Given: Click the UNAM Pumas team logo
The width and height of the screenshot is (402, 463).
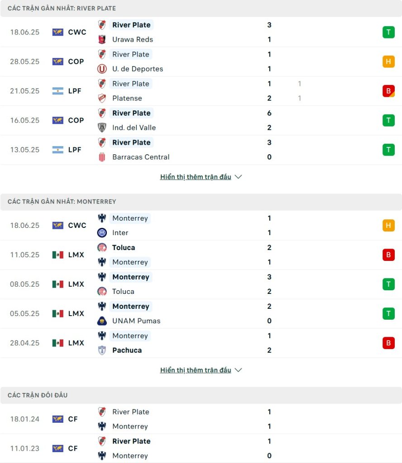Looking at the screenshot, I should tap(102, 321).
